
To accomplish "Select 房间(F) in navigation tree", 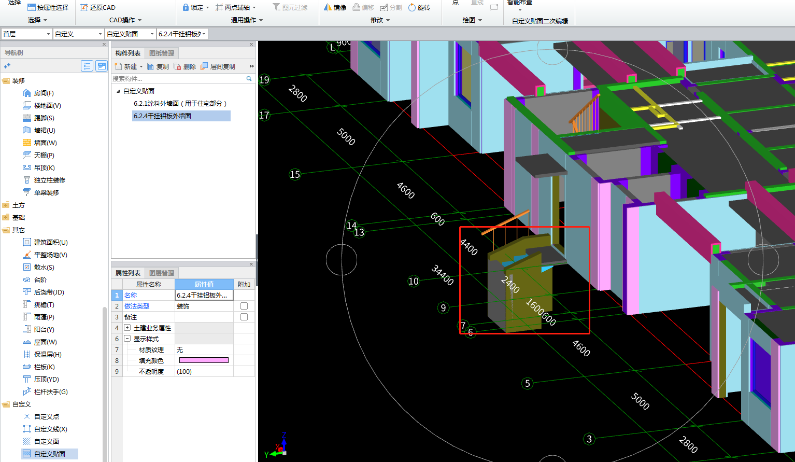I will (38, 93).
